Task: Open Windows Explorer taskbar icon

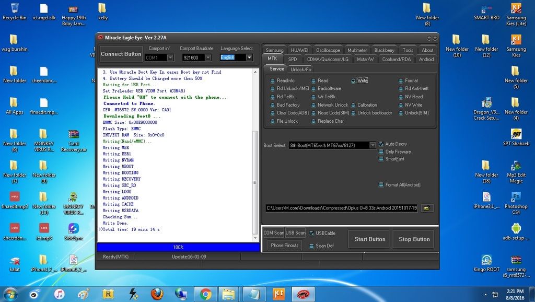Action: click(229, 294)
